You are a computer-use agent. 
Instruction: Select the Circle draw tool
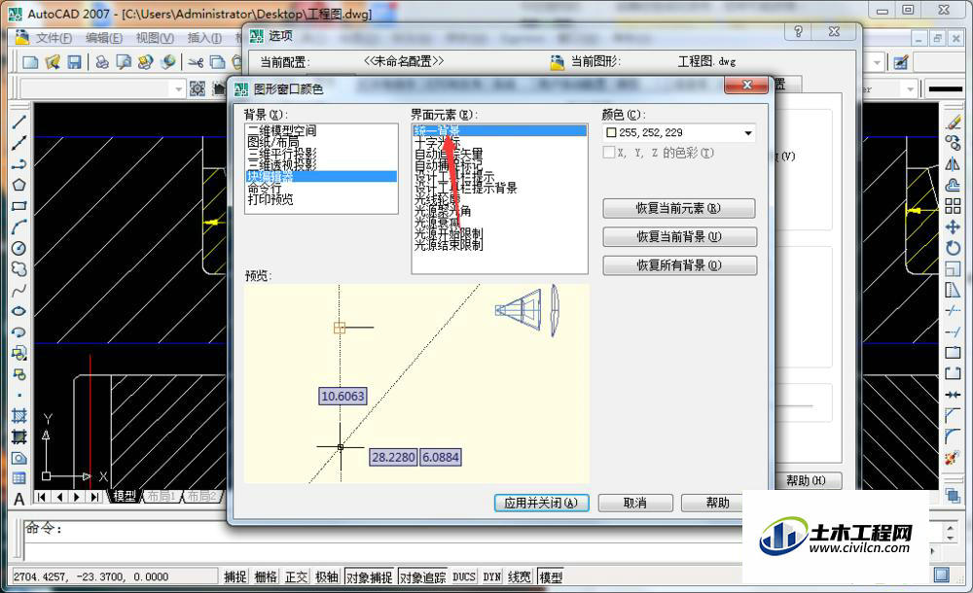(18, 248)
